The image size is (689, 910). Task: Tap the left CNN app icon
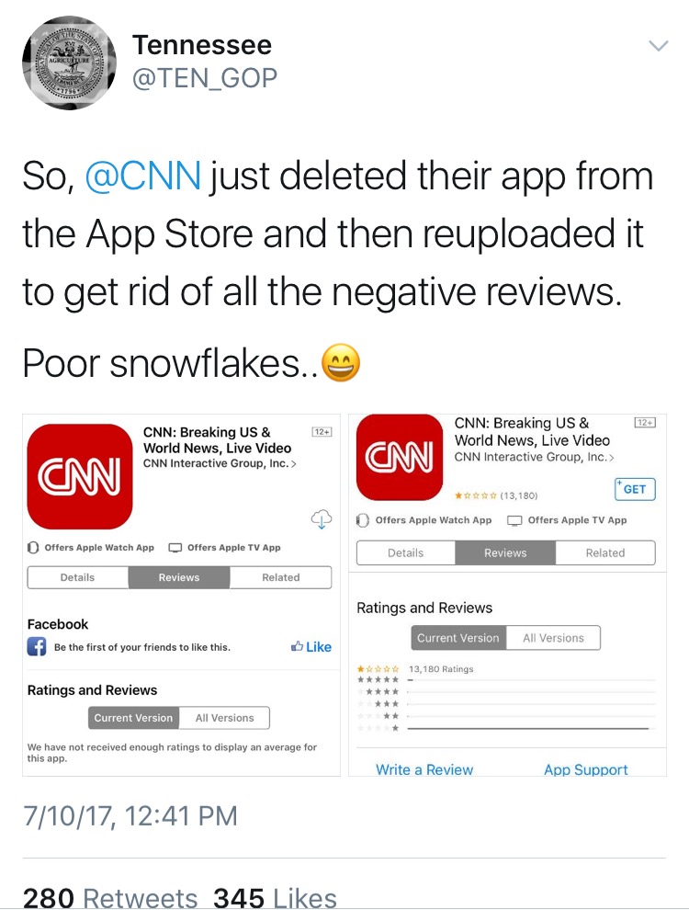pyautogui.click(x=80, y=476)
